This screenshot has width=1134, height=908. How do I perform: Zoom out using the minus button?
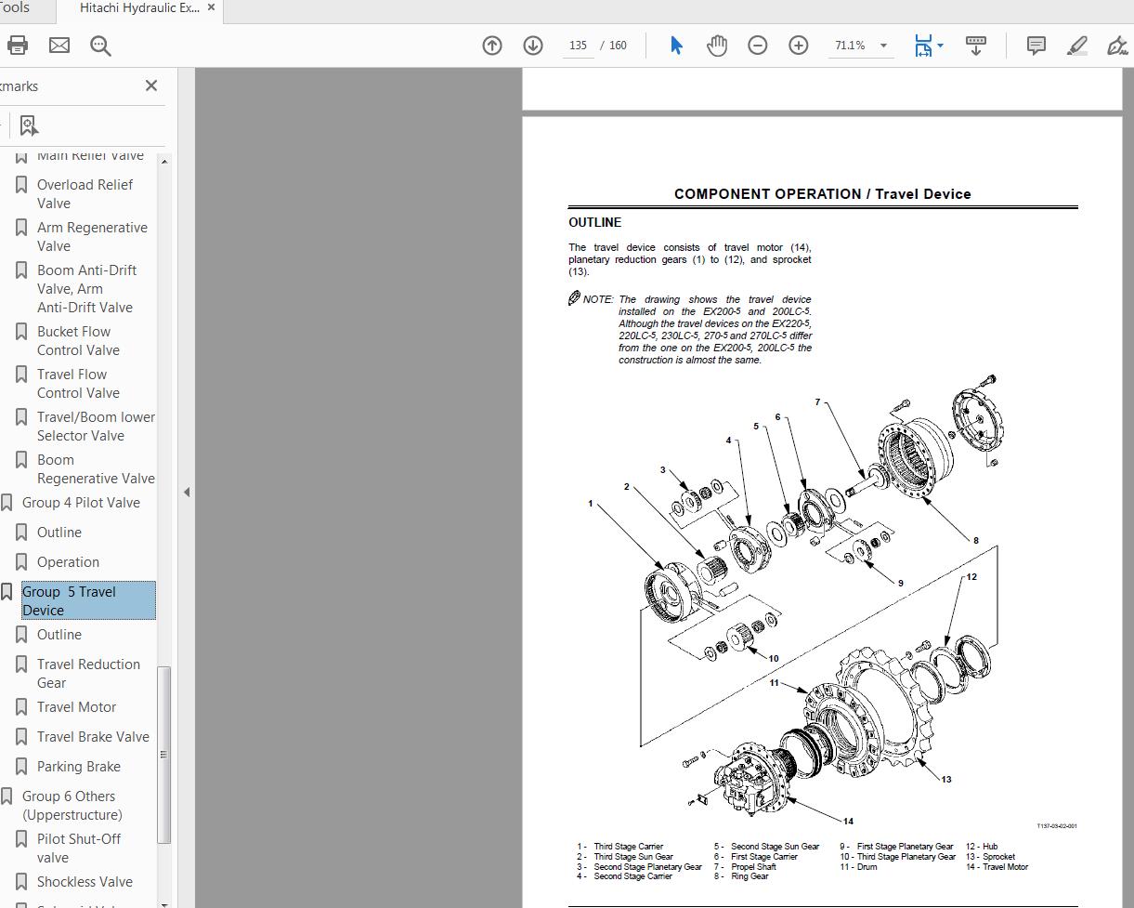758,46
